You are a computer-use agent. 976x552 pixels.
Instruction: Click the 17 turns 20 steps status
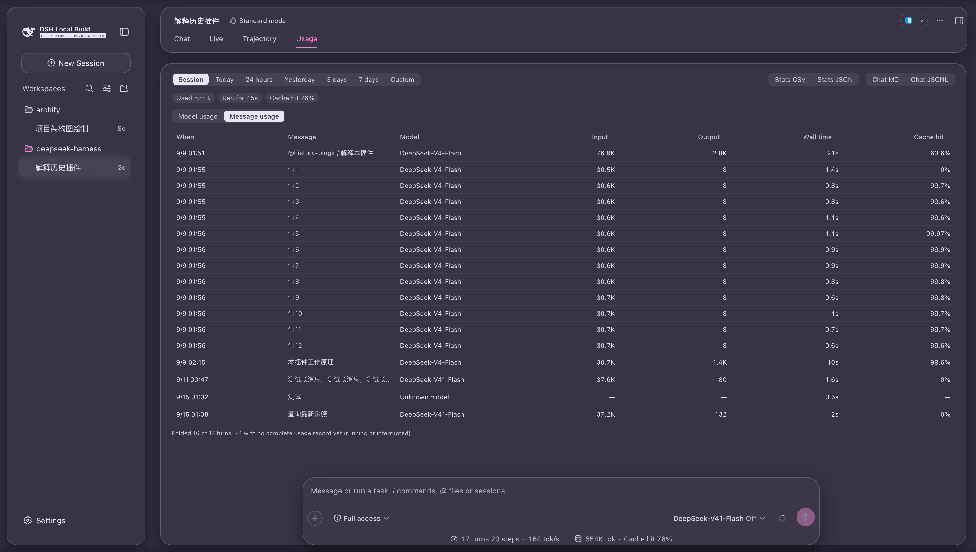[490, 539]
